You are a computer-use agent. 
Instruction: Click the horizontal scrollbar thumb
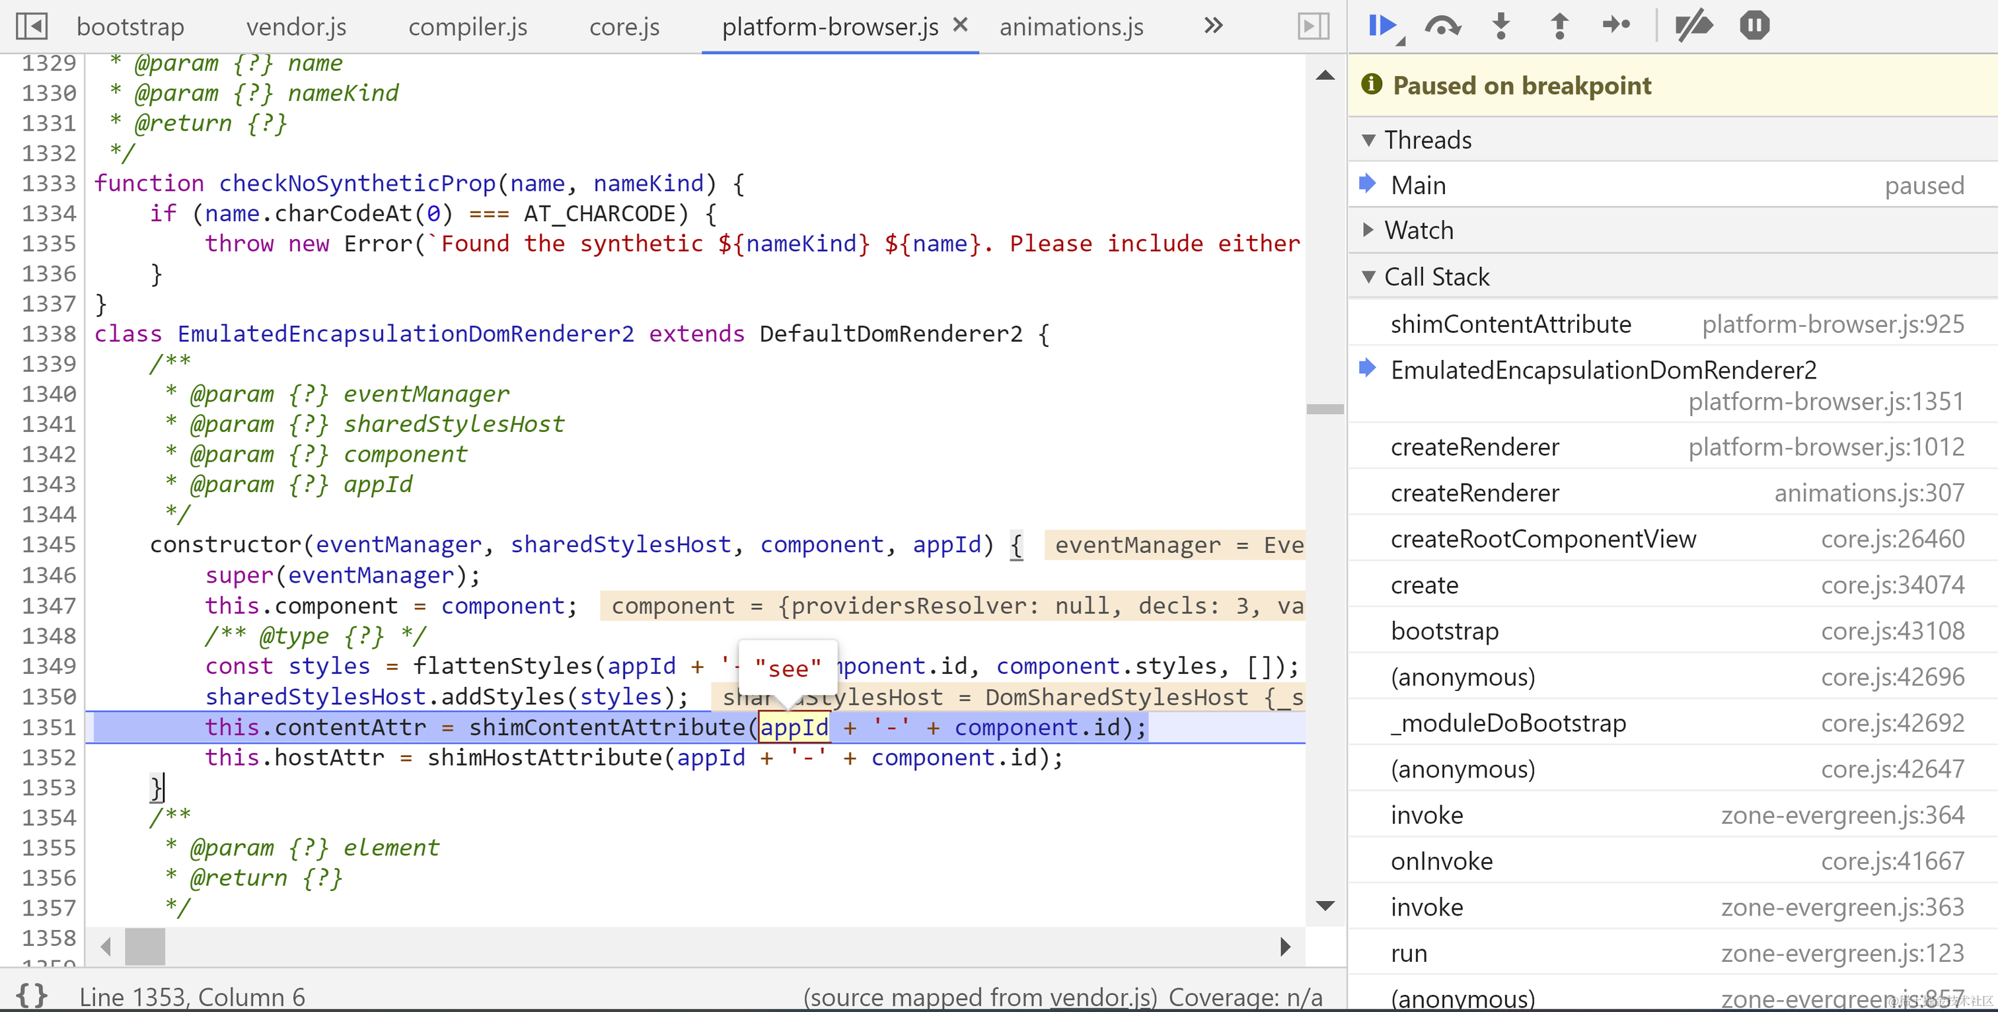tap(145, 946)
